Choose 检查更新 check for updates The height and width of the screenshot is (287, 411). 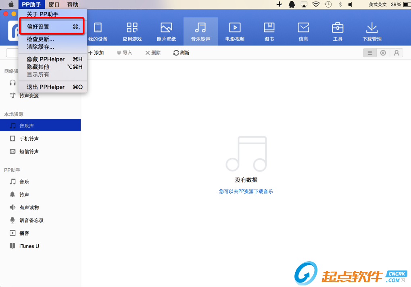pos(53,39)
